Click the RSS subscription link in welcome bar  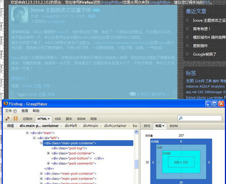207,2
